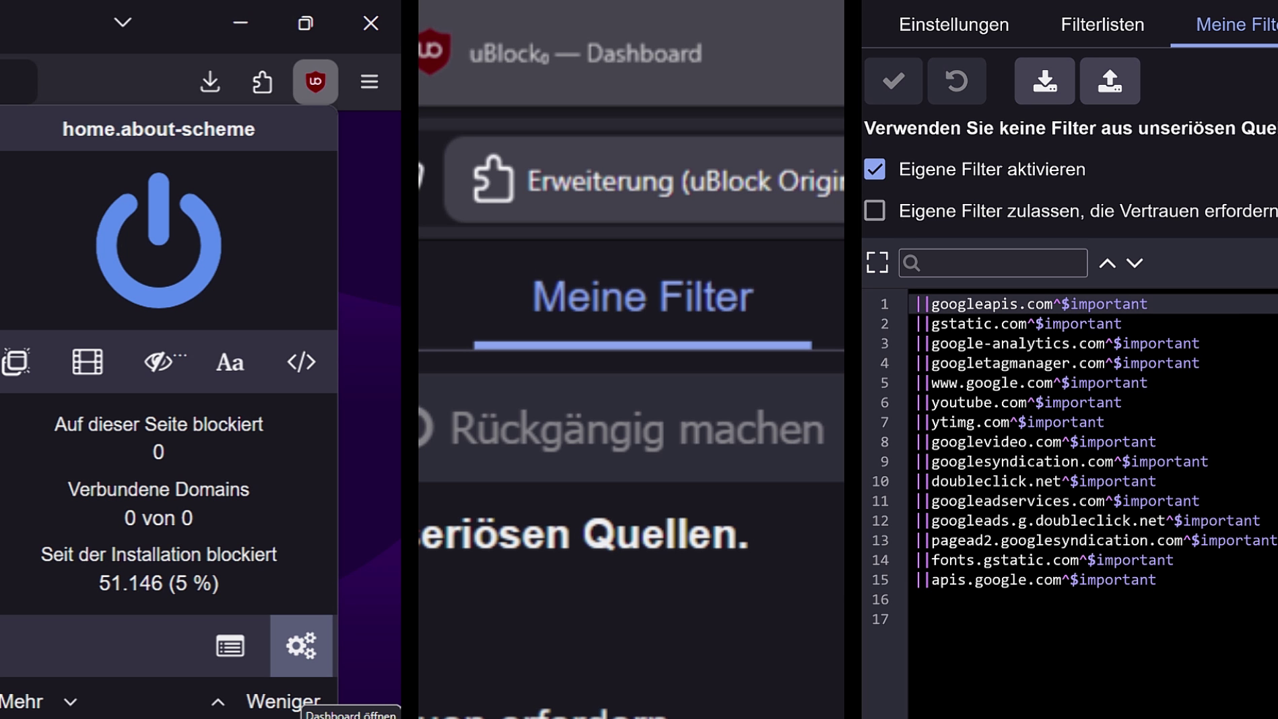Click the zoomed Meine Filter tab
1278x719 pixels.
(642, 297)
